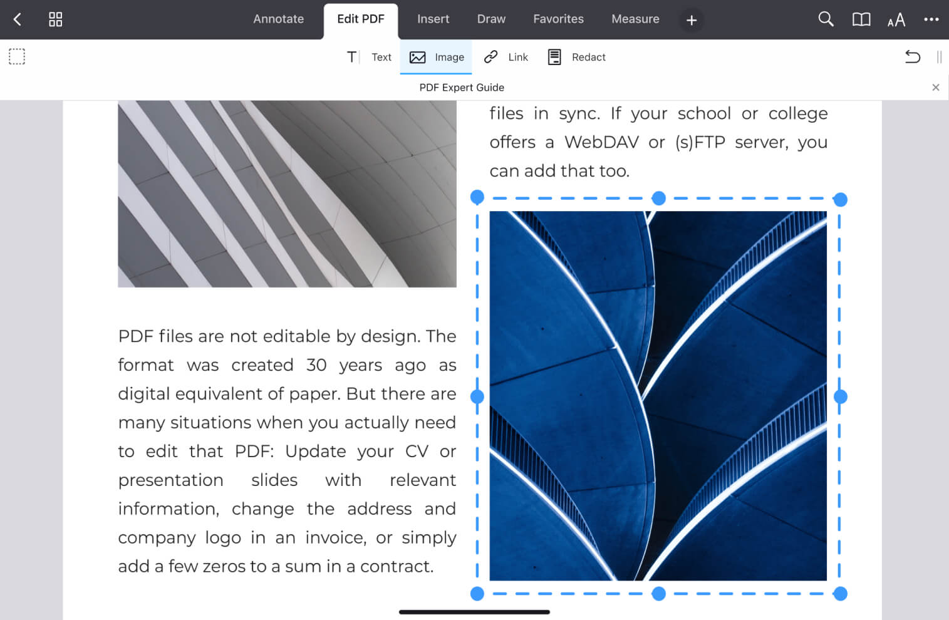The image size is (949, 620).
Task: Open the page thumbnails grid view
Action: click(x=56, y=19)
